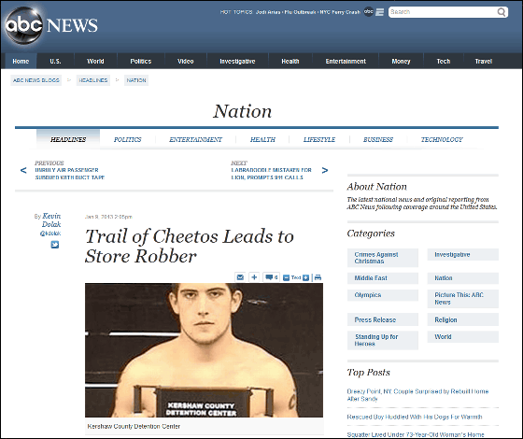Select the ENTERTAINMENT section tab
The width and height of the screenshot is (523, 439).
195,140
